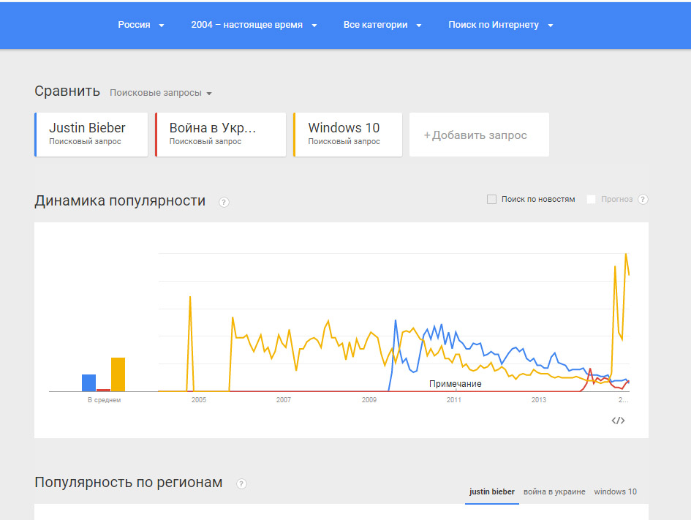Click the Примечание note on the chart
Image resolution: width=691 pixels, height=520 pixels.
tap(455, 384)
